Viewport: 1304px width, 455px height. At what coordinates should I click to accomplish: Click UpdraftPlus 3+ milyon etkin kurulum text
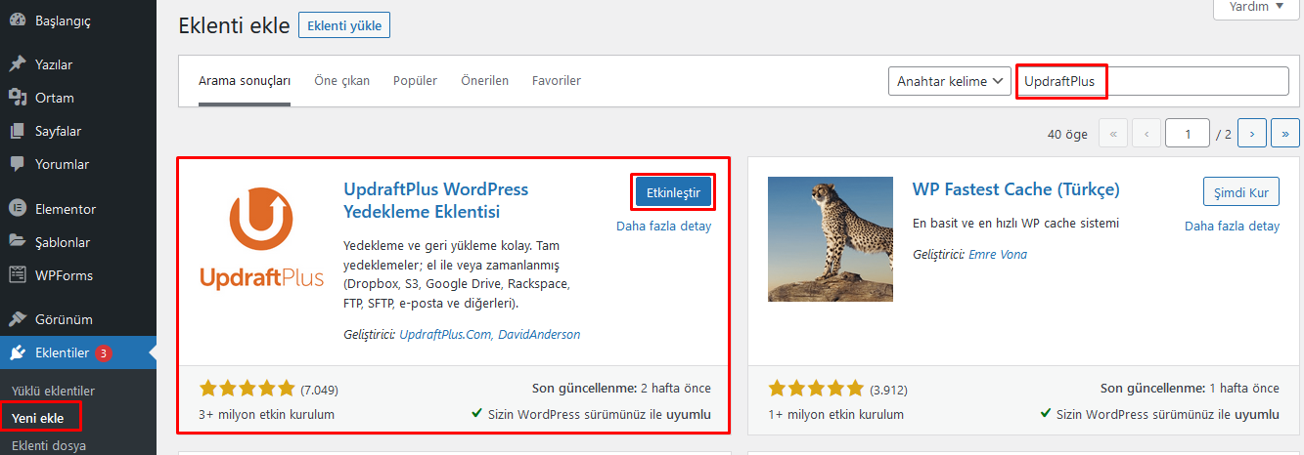coord(267,414)
